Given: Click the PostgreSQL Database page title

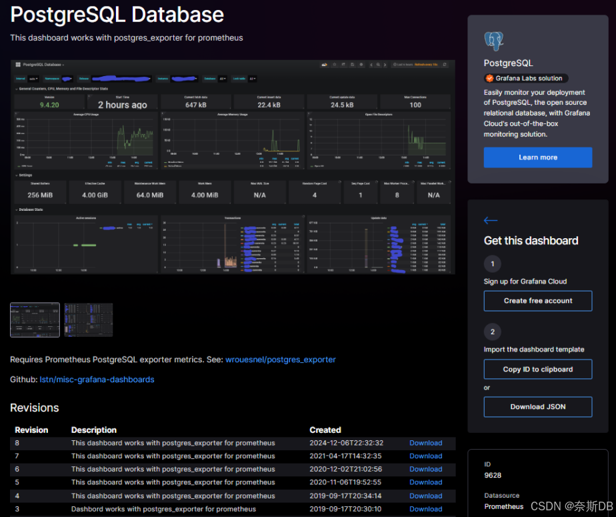Looking at the screenshot, I should [117, 15].
